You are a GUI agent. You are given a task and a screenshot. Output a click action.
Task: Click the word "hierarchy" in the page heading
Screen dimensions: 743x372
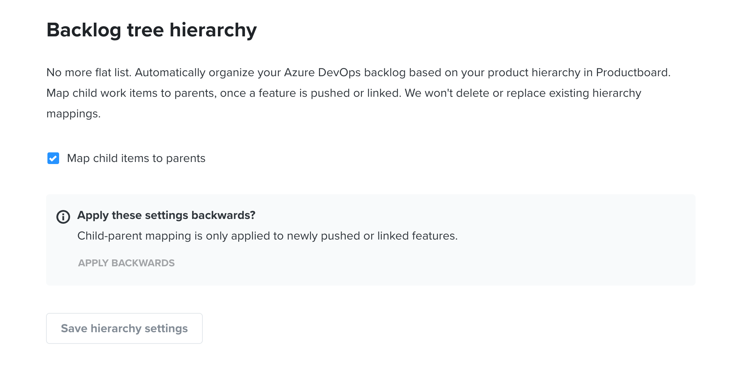point(213,30)
